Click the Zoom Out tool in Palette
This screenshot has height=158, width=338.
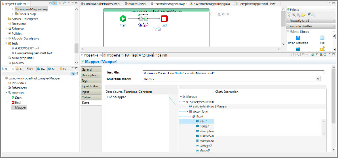tap(298, 15)
